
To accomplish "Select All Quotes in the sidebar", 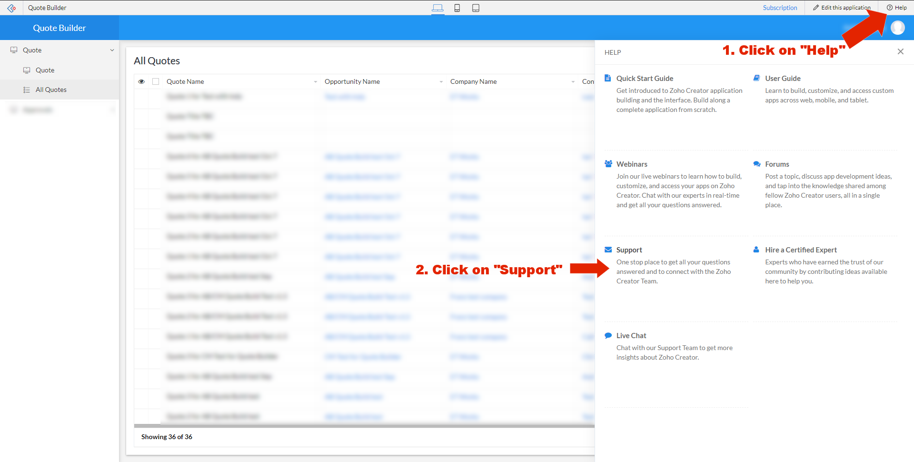I will point(51,90).
